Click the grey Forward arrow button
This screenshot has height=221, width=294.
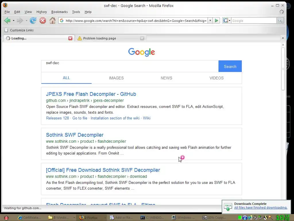tap(20, 20)
